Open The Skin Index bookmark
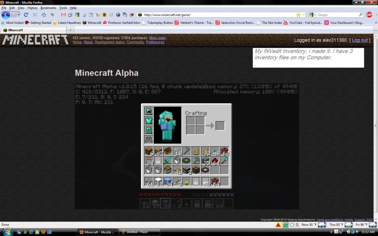The image size is (378, 236). (x=269, y=22)
